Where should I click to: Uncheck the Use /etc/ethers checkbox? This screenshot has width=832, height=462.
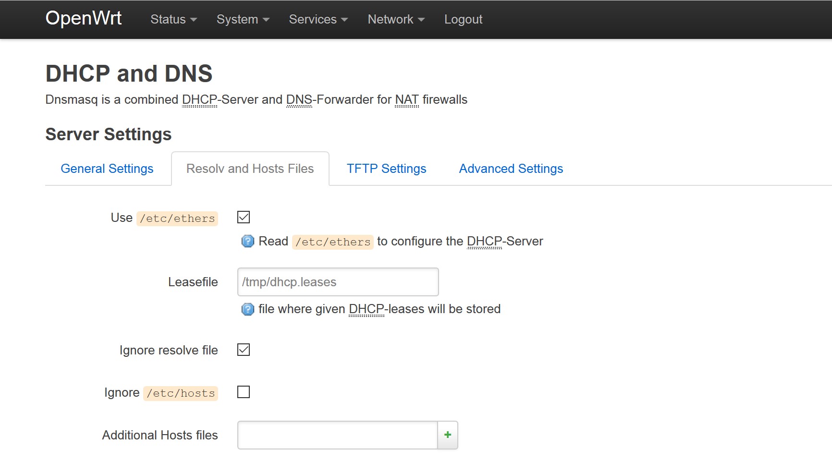click(x=244, y=218)
